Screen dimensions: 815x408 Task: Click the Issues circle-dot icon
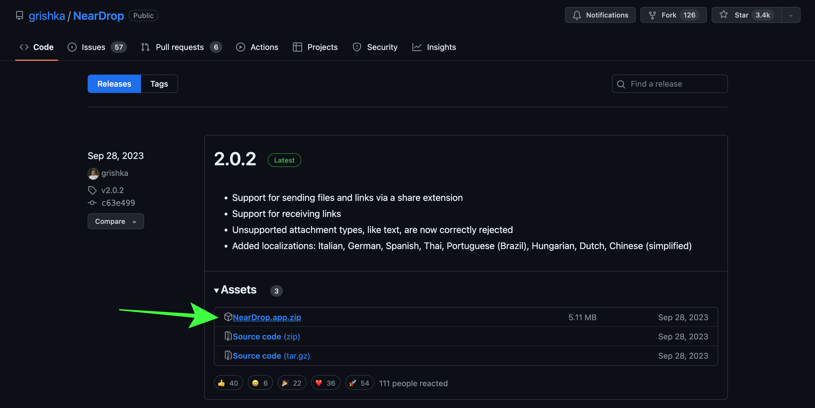[x=72, y=47]
